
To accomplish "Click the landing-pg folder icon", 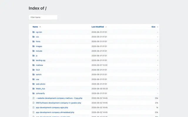I will (x=33, y=60).
